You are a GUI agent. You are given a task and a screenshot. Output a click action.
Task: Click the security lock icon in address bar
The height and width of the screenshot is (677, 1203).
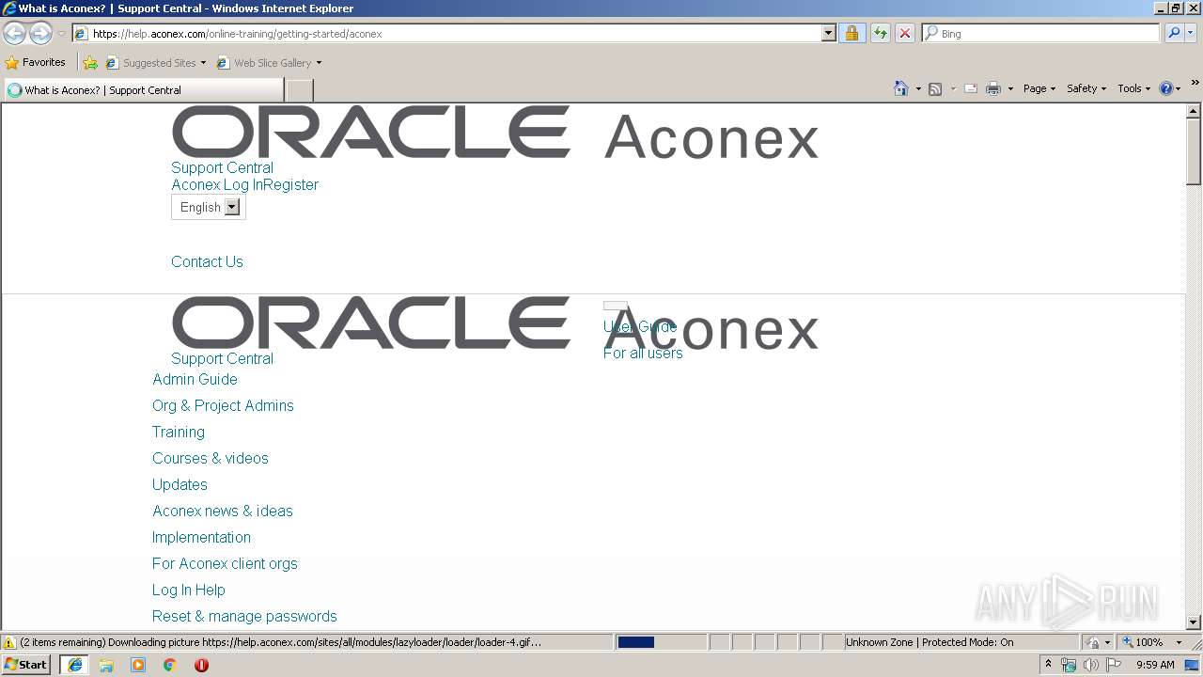(x=851, y=33)
